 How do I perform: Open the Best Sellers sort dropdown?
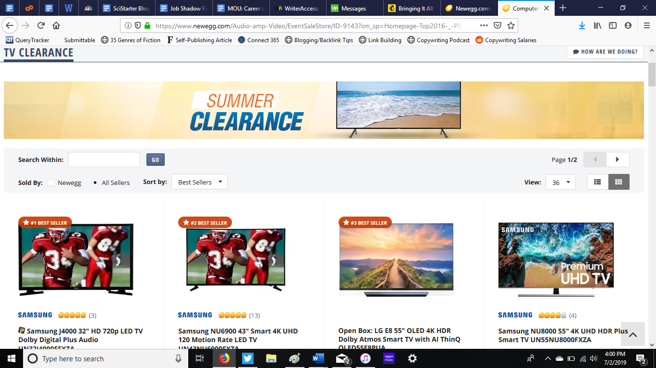[199, 182]
